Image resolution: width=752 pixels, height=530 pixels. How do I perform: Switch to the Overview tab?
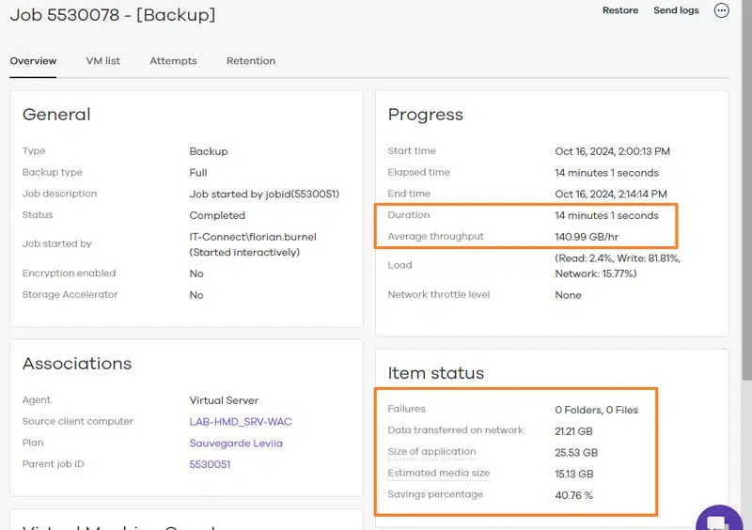pos(33,61)
